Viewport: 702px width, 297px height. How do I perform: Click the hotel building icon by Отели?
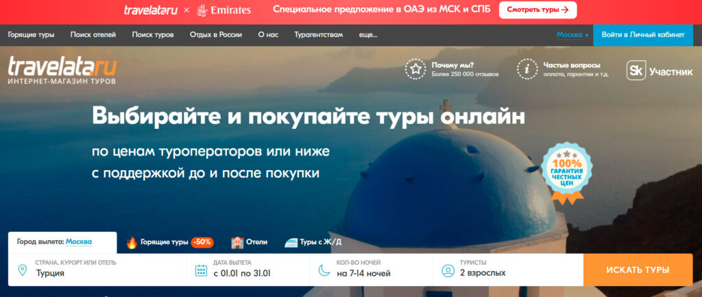(x=237, y=242)
